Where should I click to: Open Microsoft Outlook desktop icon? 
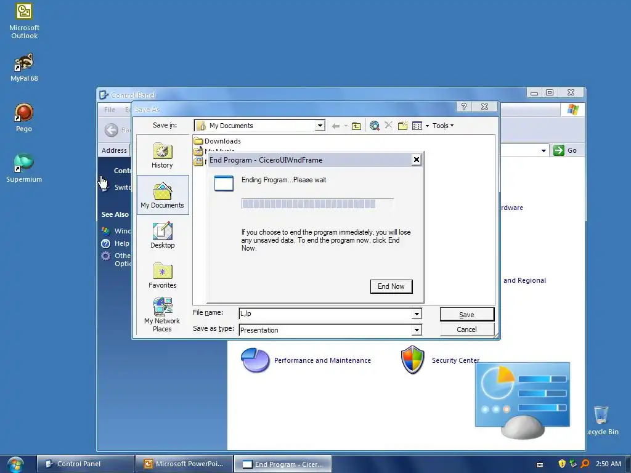point(24,21)
